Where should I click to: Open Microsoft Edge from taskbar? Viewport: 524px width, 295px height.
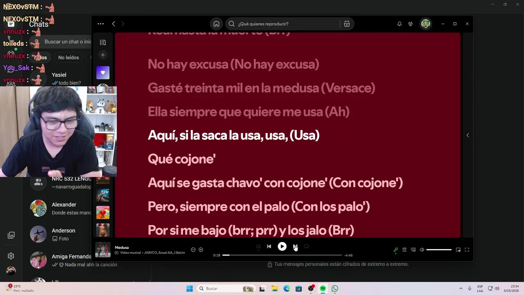pyautogui.click(x=287, y=288)
